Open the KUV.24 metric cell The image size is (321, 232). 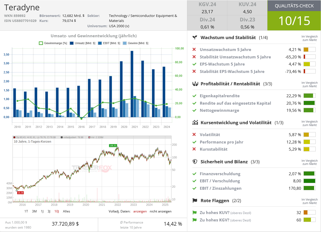coord(247,8)
